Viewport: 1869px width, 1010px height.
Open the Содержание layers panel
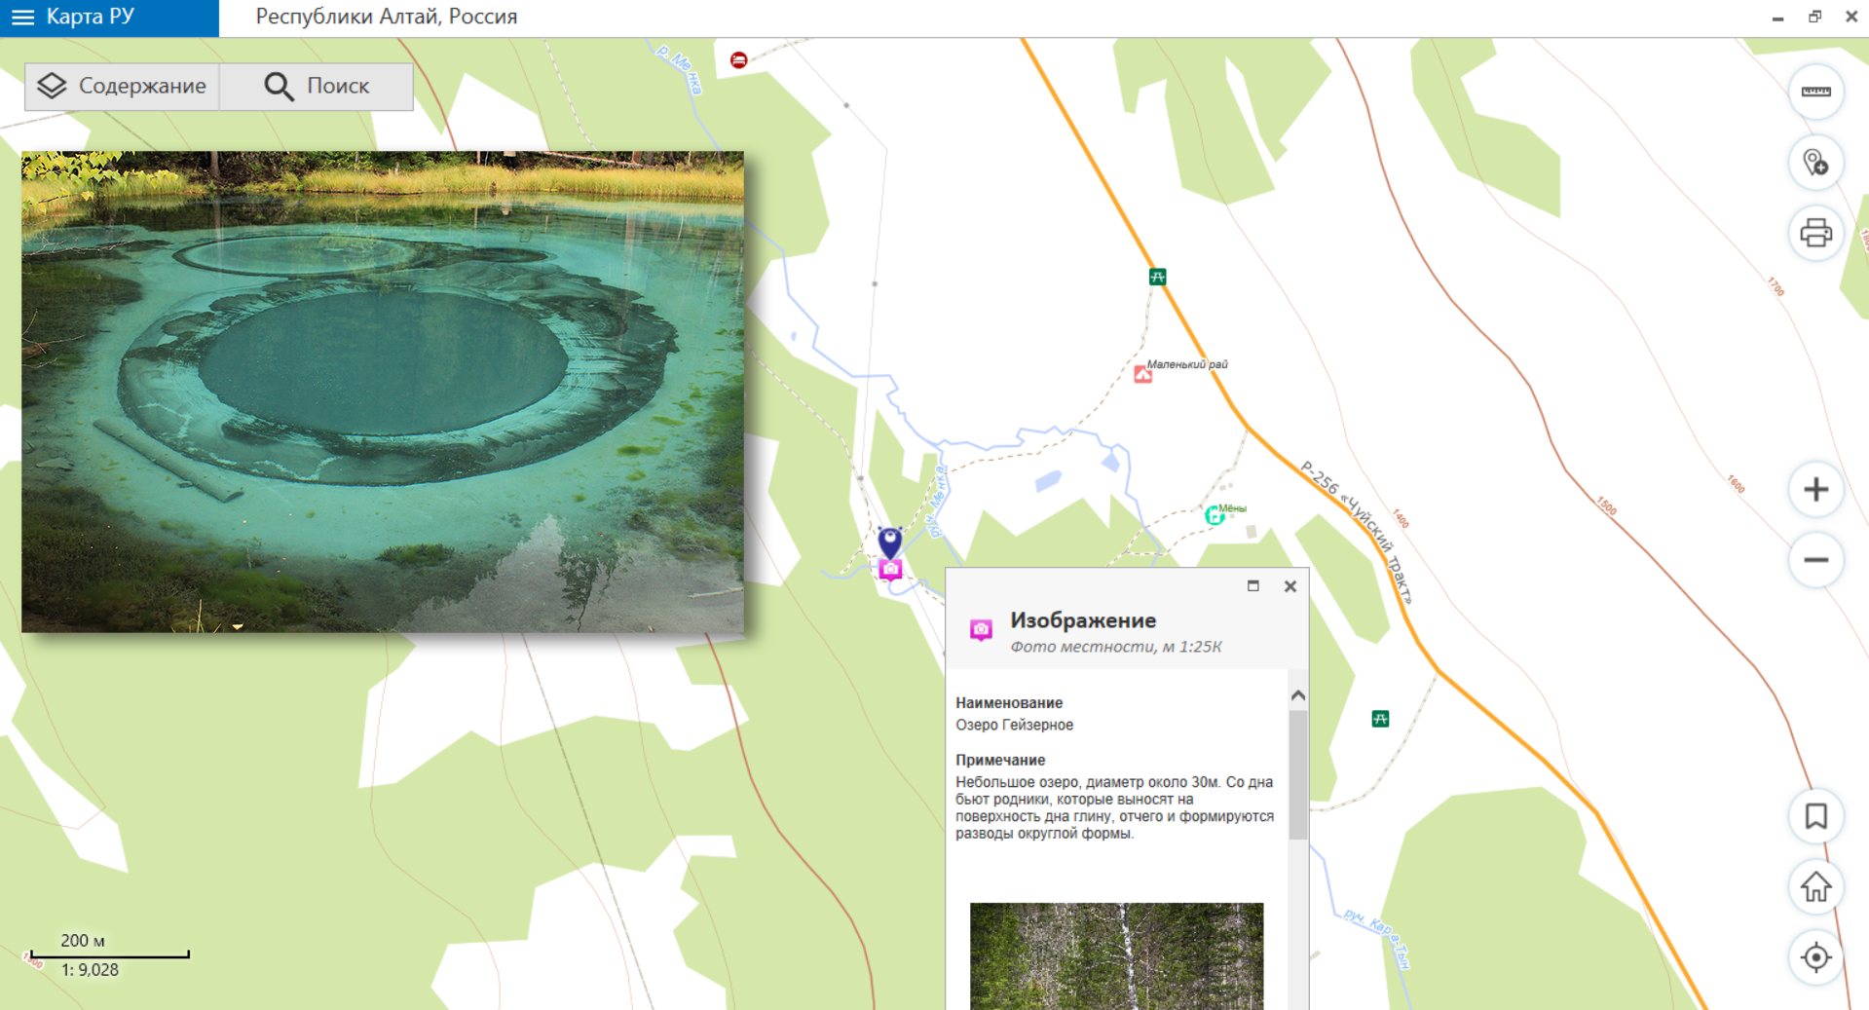point(122,87)
